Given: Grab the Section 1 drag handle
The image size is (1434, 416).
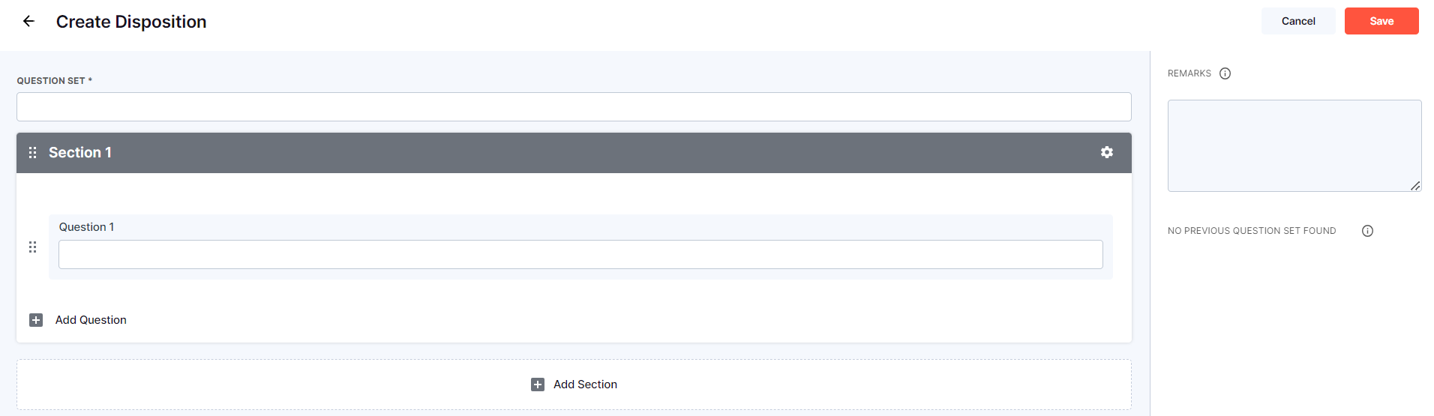Looking at the screenshot, I should [x=32, y=153].
